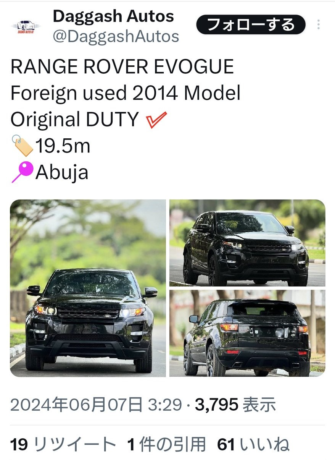View the 1 件の引用 quotes list
This screenshot has height=460, width=335.
coord(166,445)
